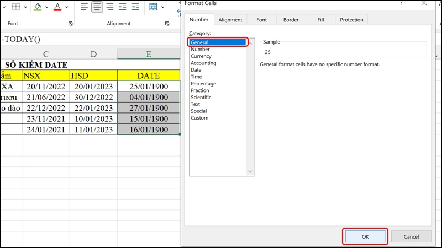
Task: Align text right in the ribbon
Action: 109,7
